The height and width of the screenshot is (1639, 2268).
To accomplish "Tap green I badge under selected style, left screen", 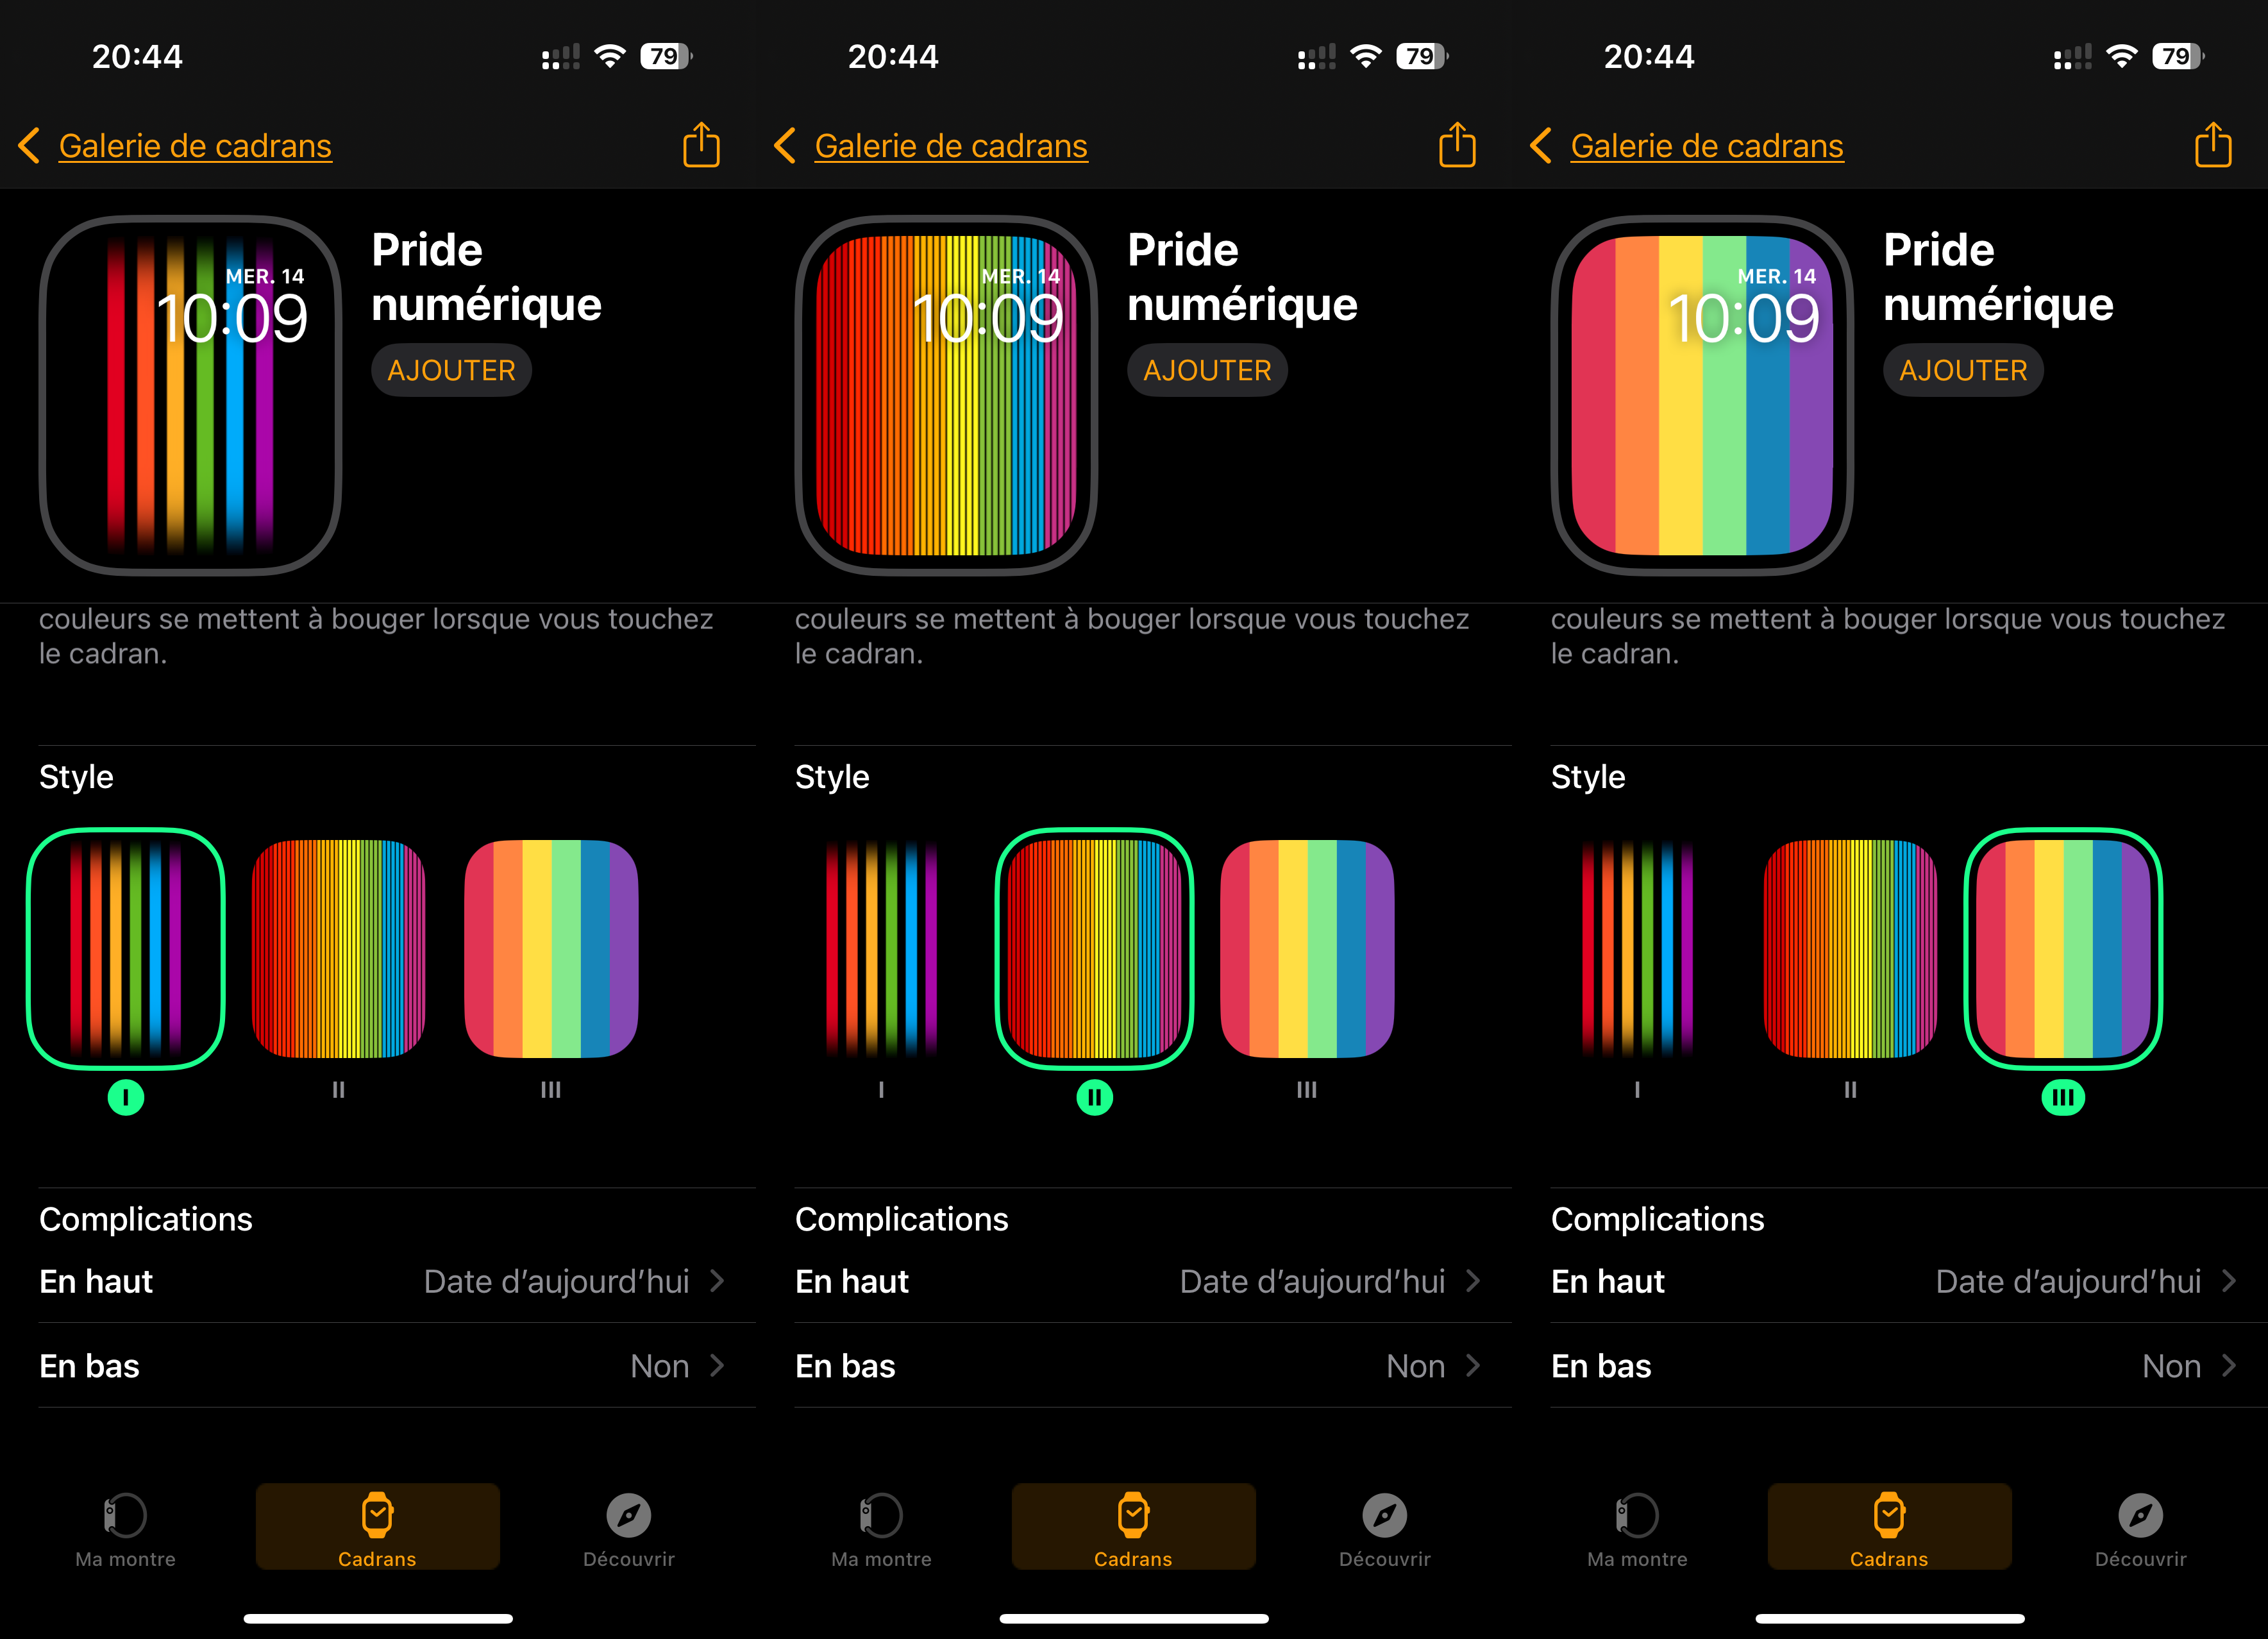I will (126, 1098).
